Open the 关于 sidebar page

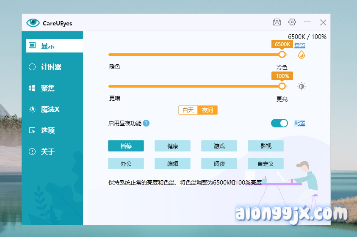click(47, 152)
